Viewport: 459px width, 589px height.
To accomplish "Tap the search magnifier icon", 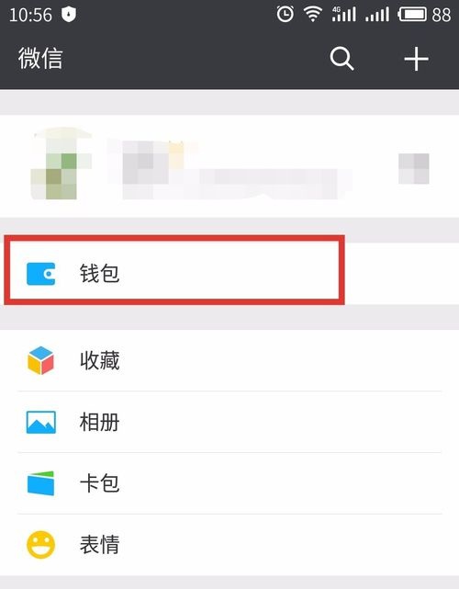I will (341, 59).
